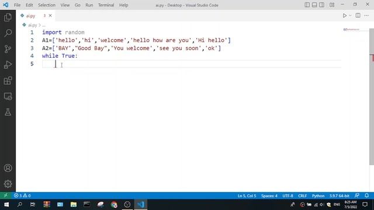
Task: Open the Run menu
Action: pos(89,5)
